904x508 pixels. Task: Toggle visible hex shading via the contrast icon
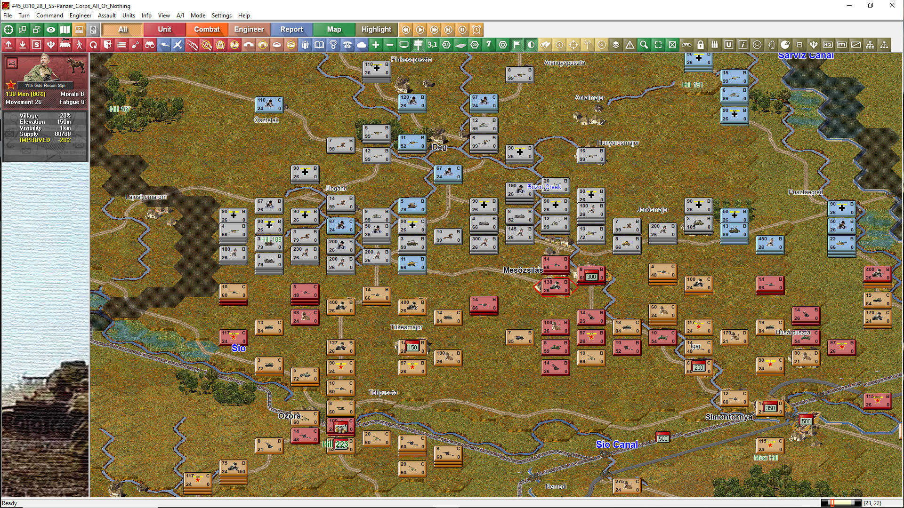pos(531,45)
